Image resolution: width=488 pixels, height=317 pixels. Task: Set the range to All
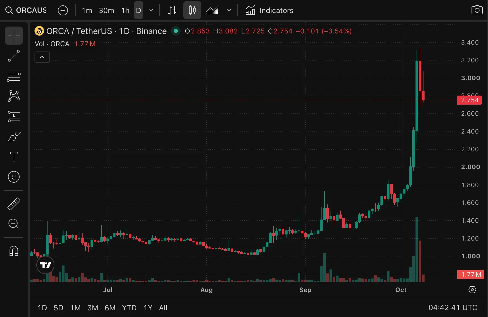163,308
